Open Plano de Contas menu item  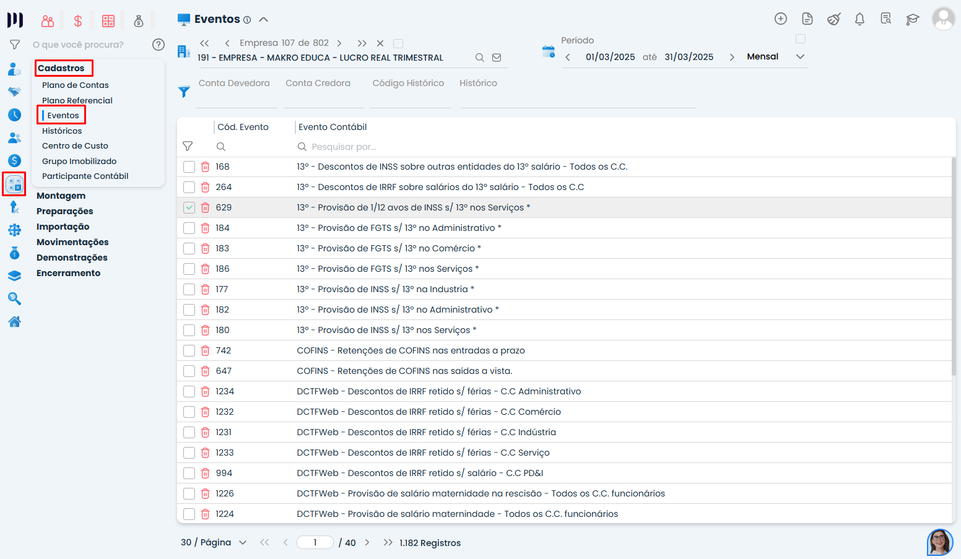click(x=76, y=85)
